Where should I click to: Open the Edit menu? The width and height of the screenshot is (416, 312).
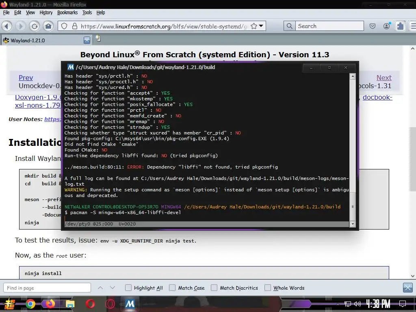(18, 13)
